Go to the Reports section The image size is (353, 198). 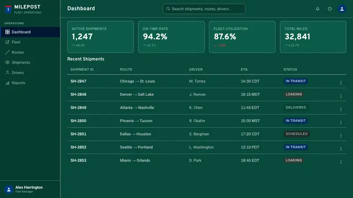pyautogui.click(x=30, y=83)
